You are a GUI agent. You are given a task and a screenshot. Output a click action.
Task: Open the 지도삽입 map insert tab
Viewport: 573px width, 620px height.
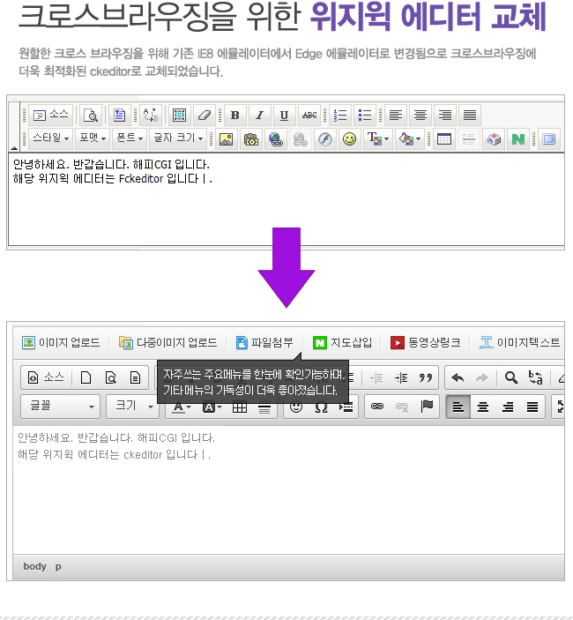coord(342,342)
